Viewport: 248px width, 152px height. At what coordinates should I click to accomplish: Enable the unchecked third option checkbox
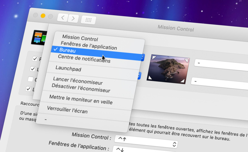pos(31,79)
